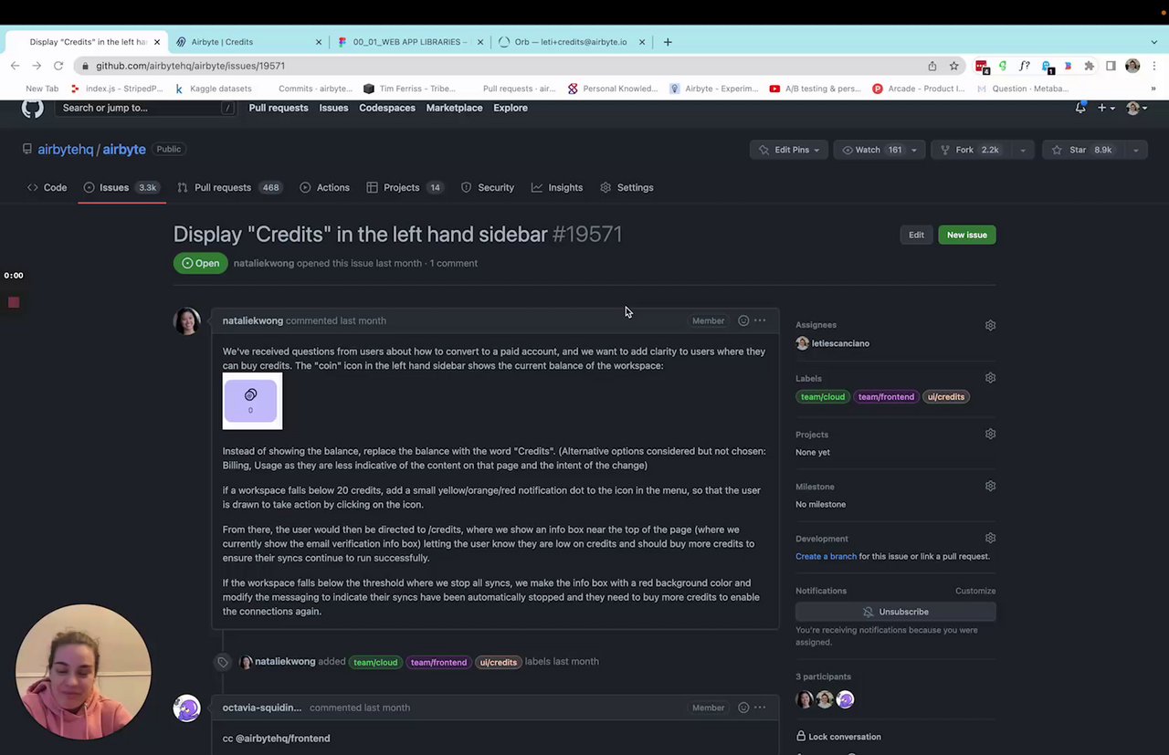Open the Issues tab

coord(121,187)
